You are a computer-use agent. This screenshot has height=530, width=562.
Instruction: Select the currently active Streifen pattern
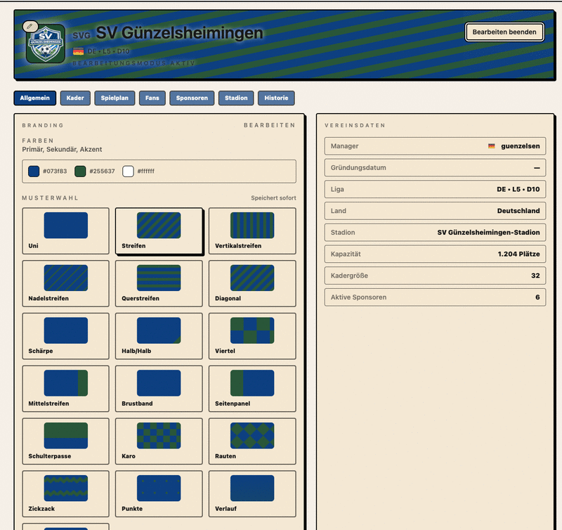click(x=159, y=231)
